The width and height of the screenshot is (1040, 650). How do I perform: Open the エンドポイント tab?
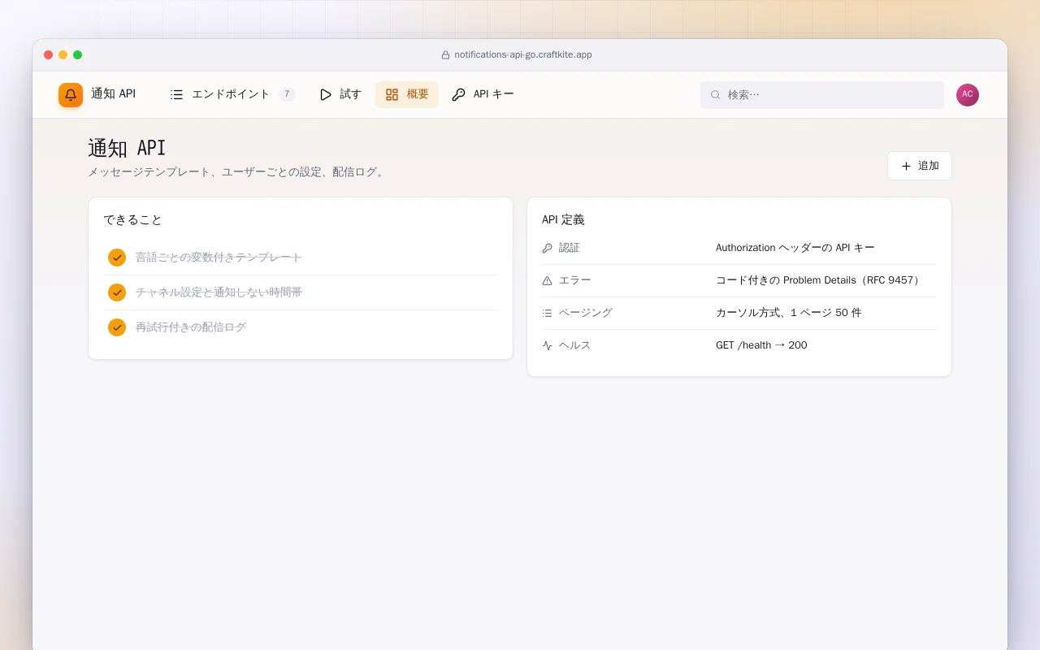(x=232, y=94)
